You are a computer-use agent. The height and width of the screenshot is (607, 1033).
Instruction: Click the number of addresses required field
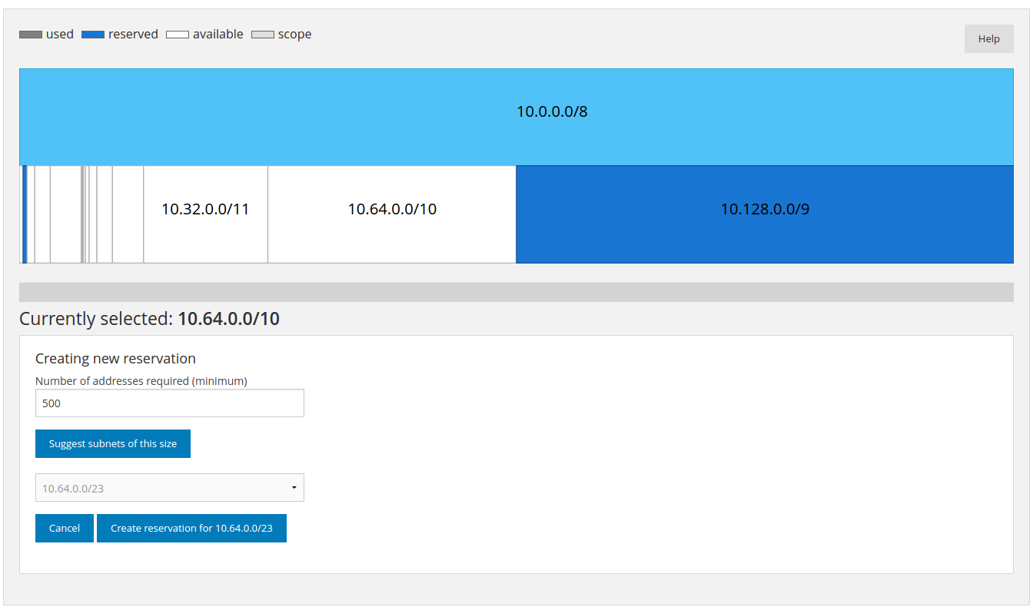(170, 403)
